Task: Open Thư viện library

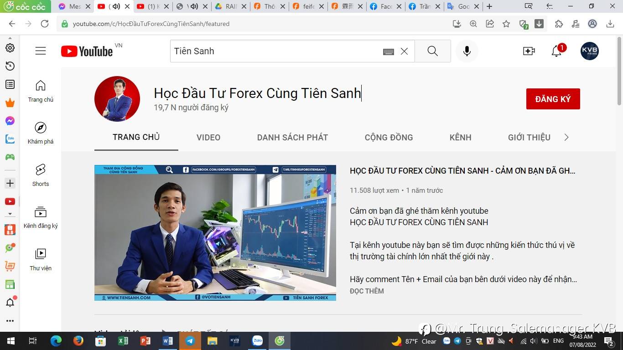Action: pos(41,260)
